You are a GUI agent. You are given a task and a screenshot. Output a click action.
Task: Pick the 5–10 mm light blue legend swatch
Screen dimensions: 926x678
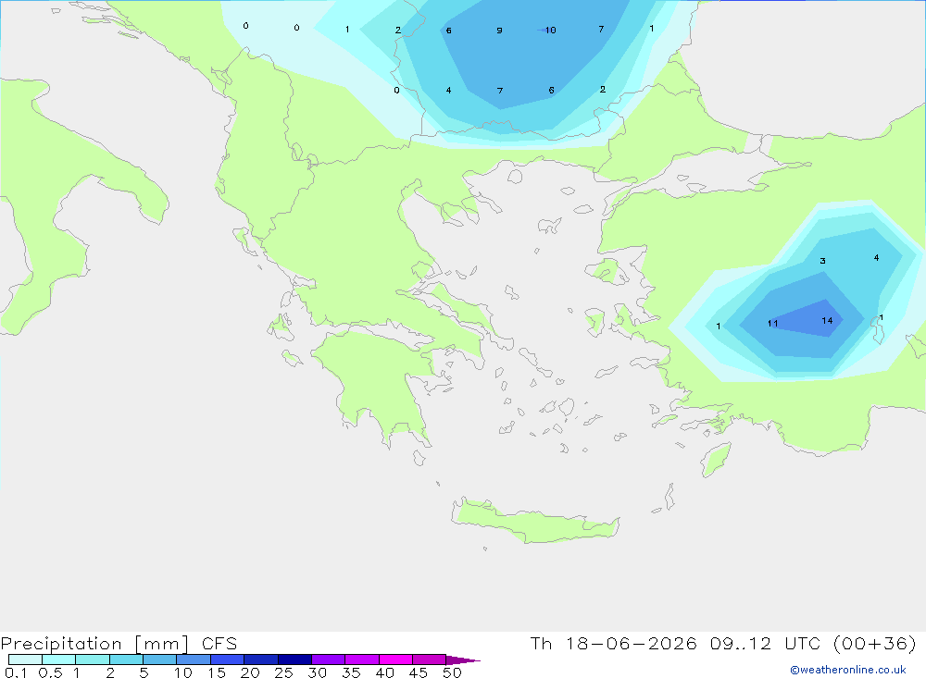click(160, 660)
